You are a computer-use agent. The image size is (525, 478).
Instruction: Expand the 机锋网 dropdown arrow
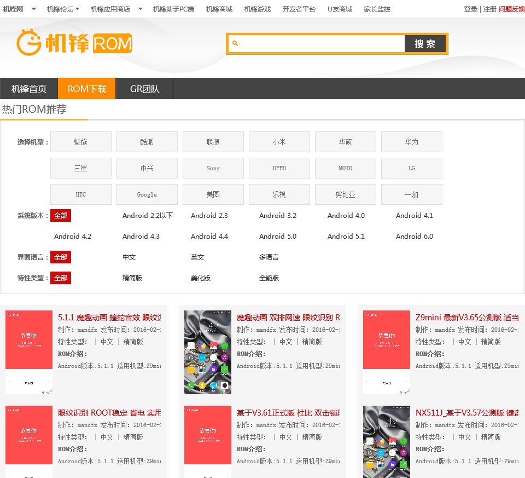(34, 9)
